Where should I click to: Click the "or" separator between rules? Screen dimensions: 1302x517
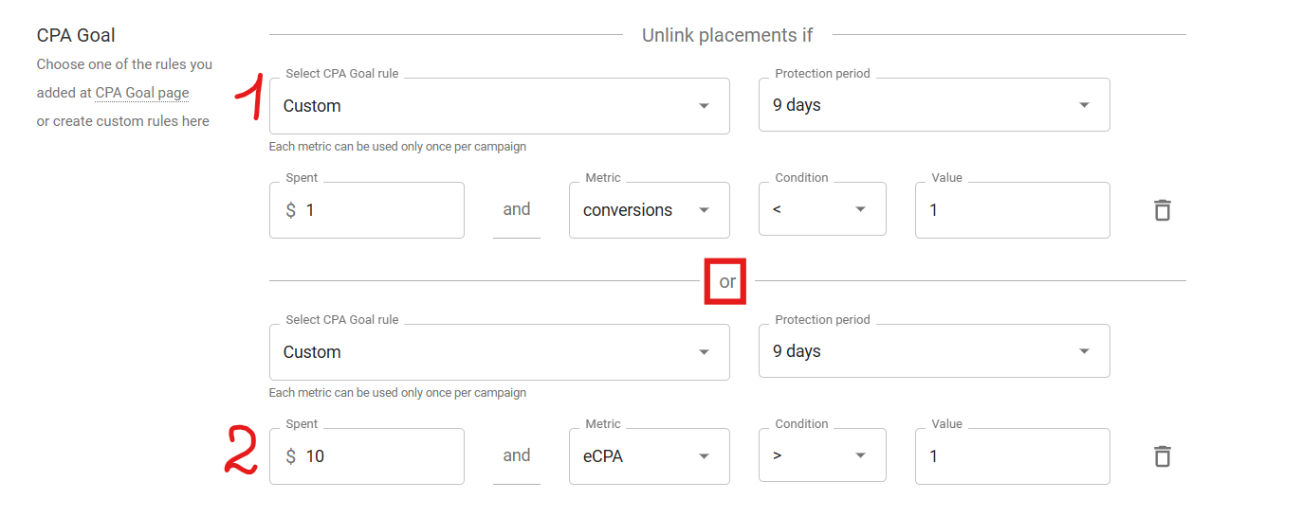(726, 281)
